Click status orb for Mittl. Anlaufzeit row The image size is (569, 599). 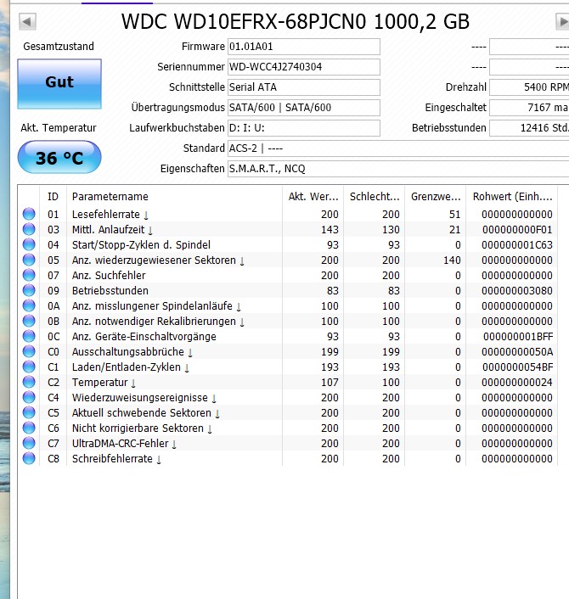(29, 229)
